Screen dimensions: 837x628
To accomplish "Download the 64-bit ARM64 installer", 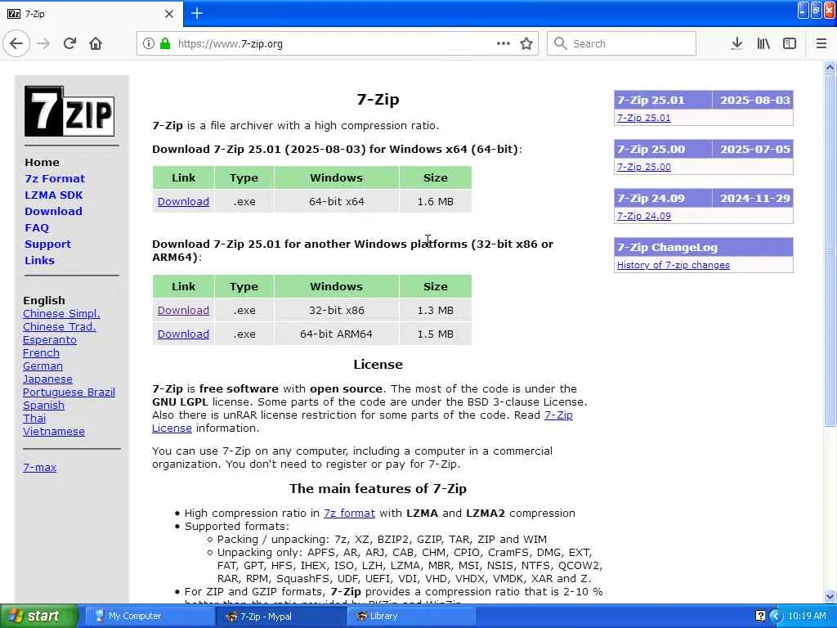I will coord(183,334).
